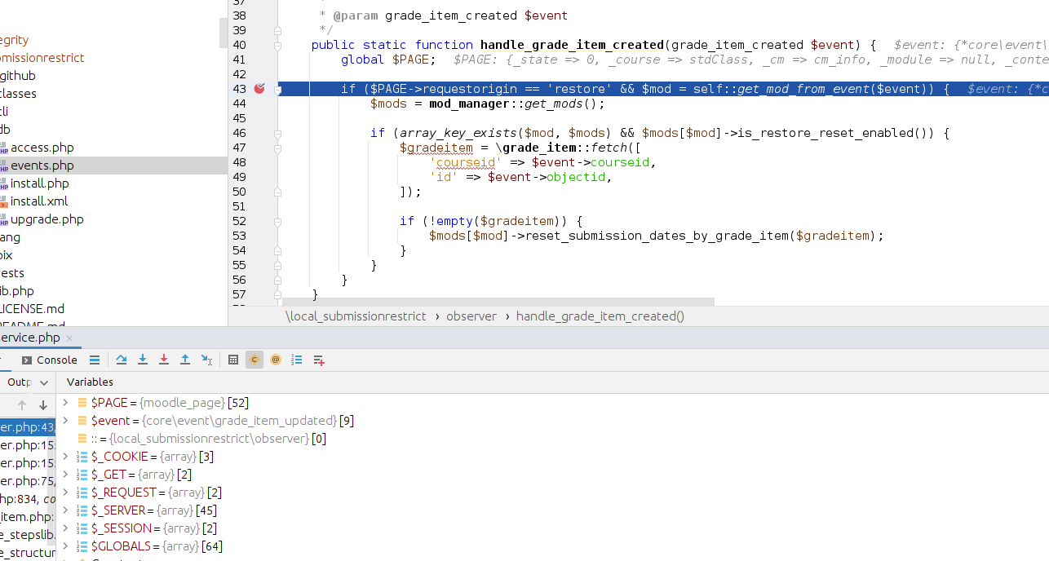Viewport: 1049px width, 561px height.
Task: Click reset_submission_dates_by_grade_item on line 53
Action: pos(657,236)
